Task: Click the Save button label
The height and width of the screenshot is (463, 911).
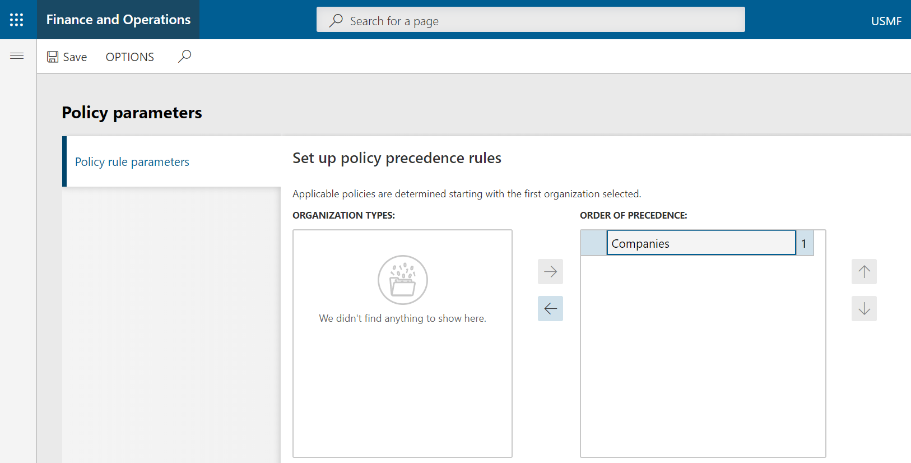Action: point(75,57)
